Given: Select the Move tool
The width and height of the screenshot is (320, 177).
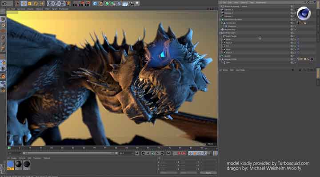Looking at the screenshot, I should [24, 4].
